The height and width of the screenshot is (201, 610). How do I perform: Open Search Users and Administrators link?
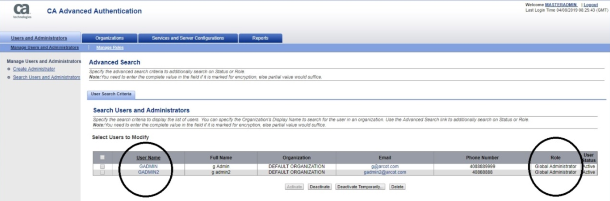(x=47, y=77)
